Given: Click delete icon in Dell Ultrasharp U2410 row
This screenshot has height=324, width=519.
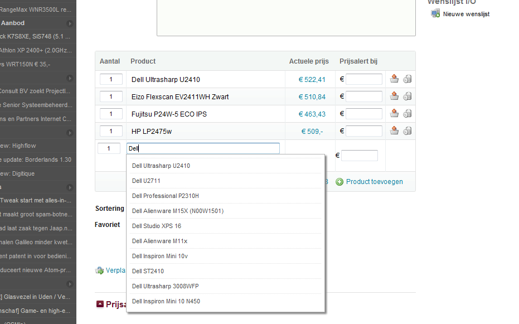Looking at the screenshot, I should [x=408, y=79].
